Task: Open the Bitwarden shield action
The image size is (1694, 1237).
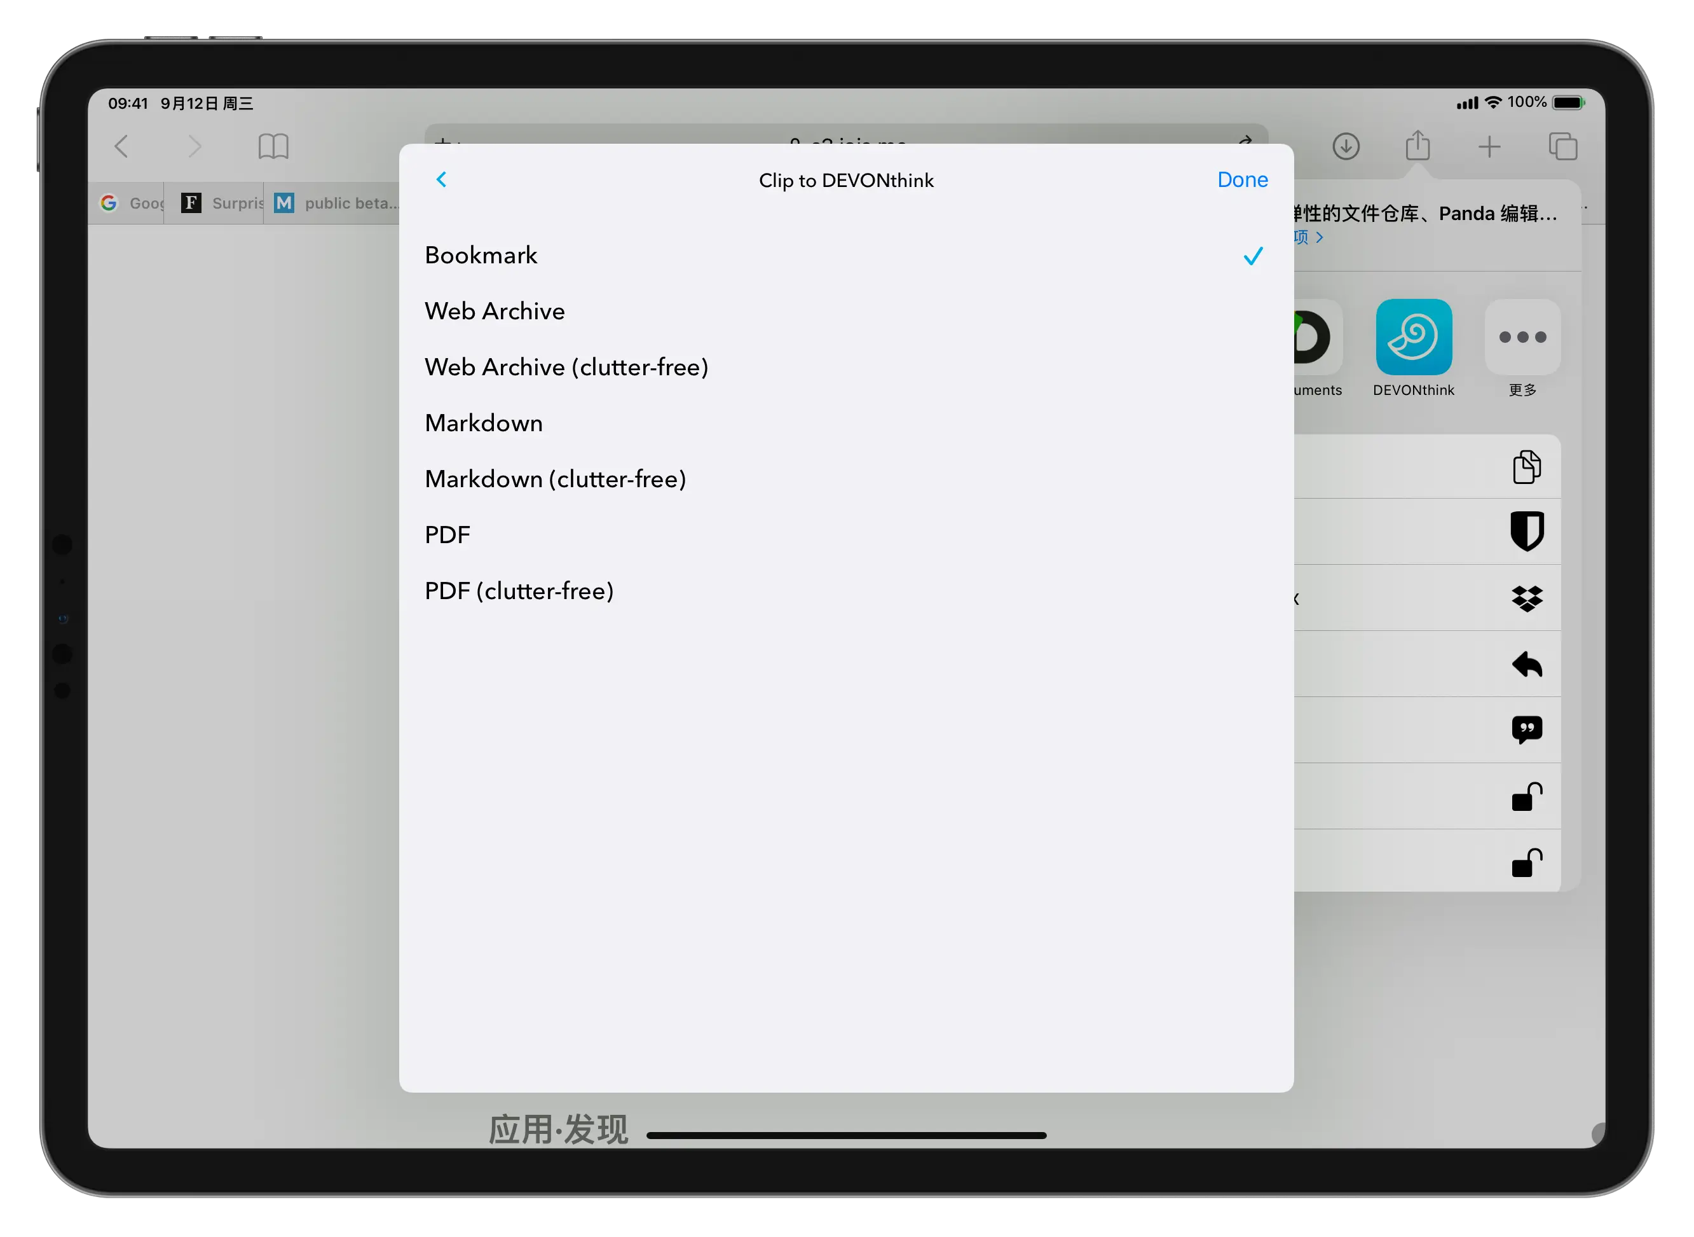Action: coord(1526,532)
